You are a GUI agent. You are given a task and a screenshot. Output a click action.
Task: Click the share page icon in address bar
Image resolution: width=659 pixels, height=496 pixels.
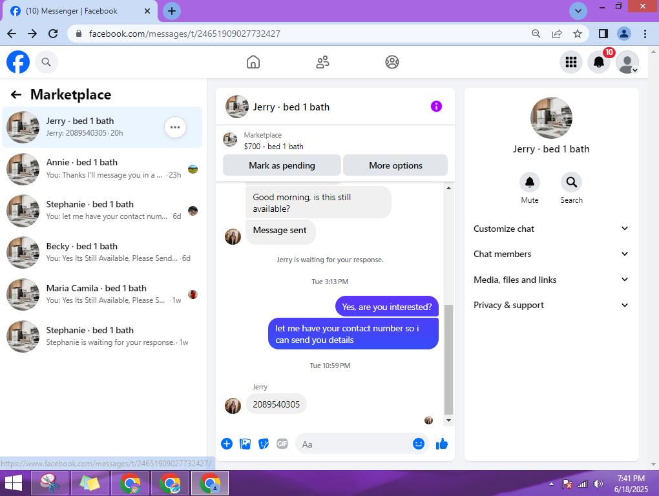557,34
